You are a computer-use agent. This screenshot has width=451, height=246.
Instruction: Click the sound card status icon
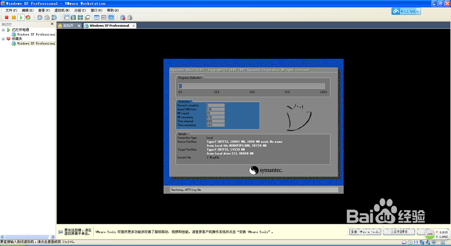pyautogui.click(x=428, y=242)
